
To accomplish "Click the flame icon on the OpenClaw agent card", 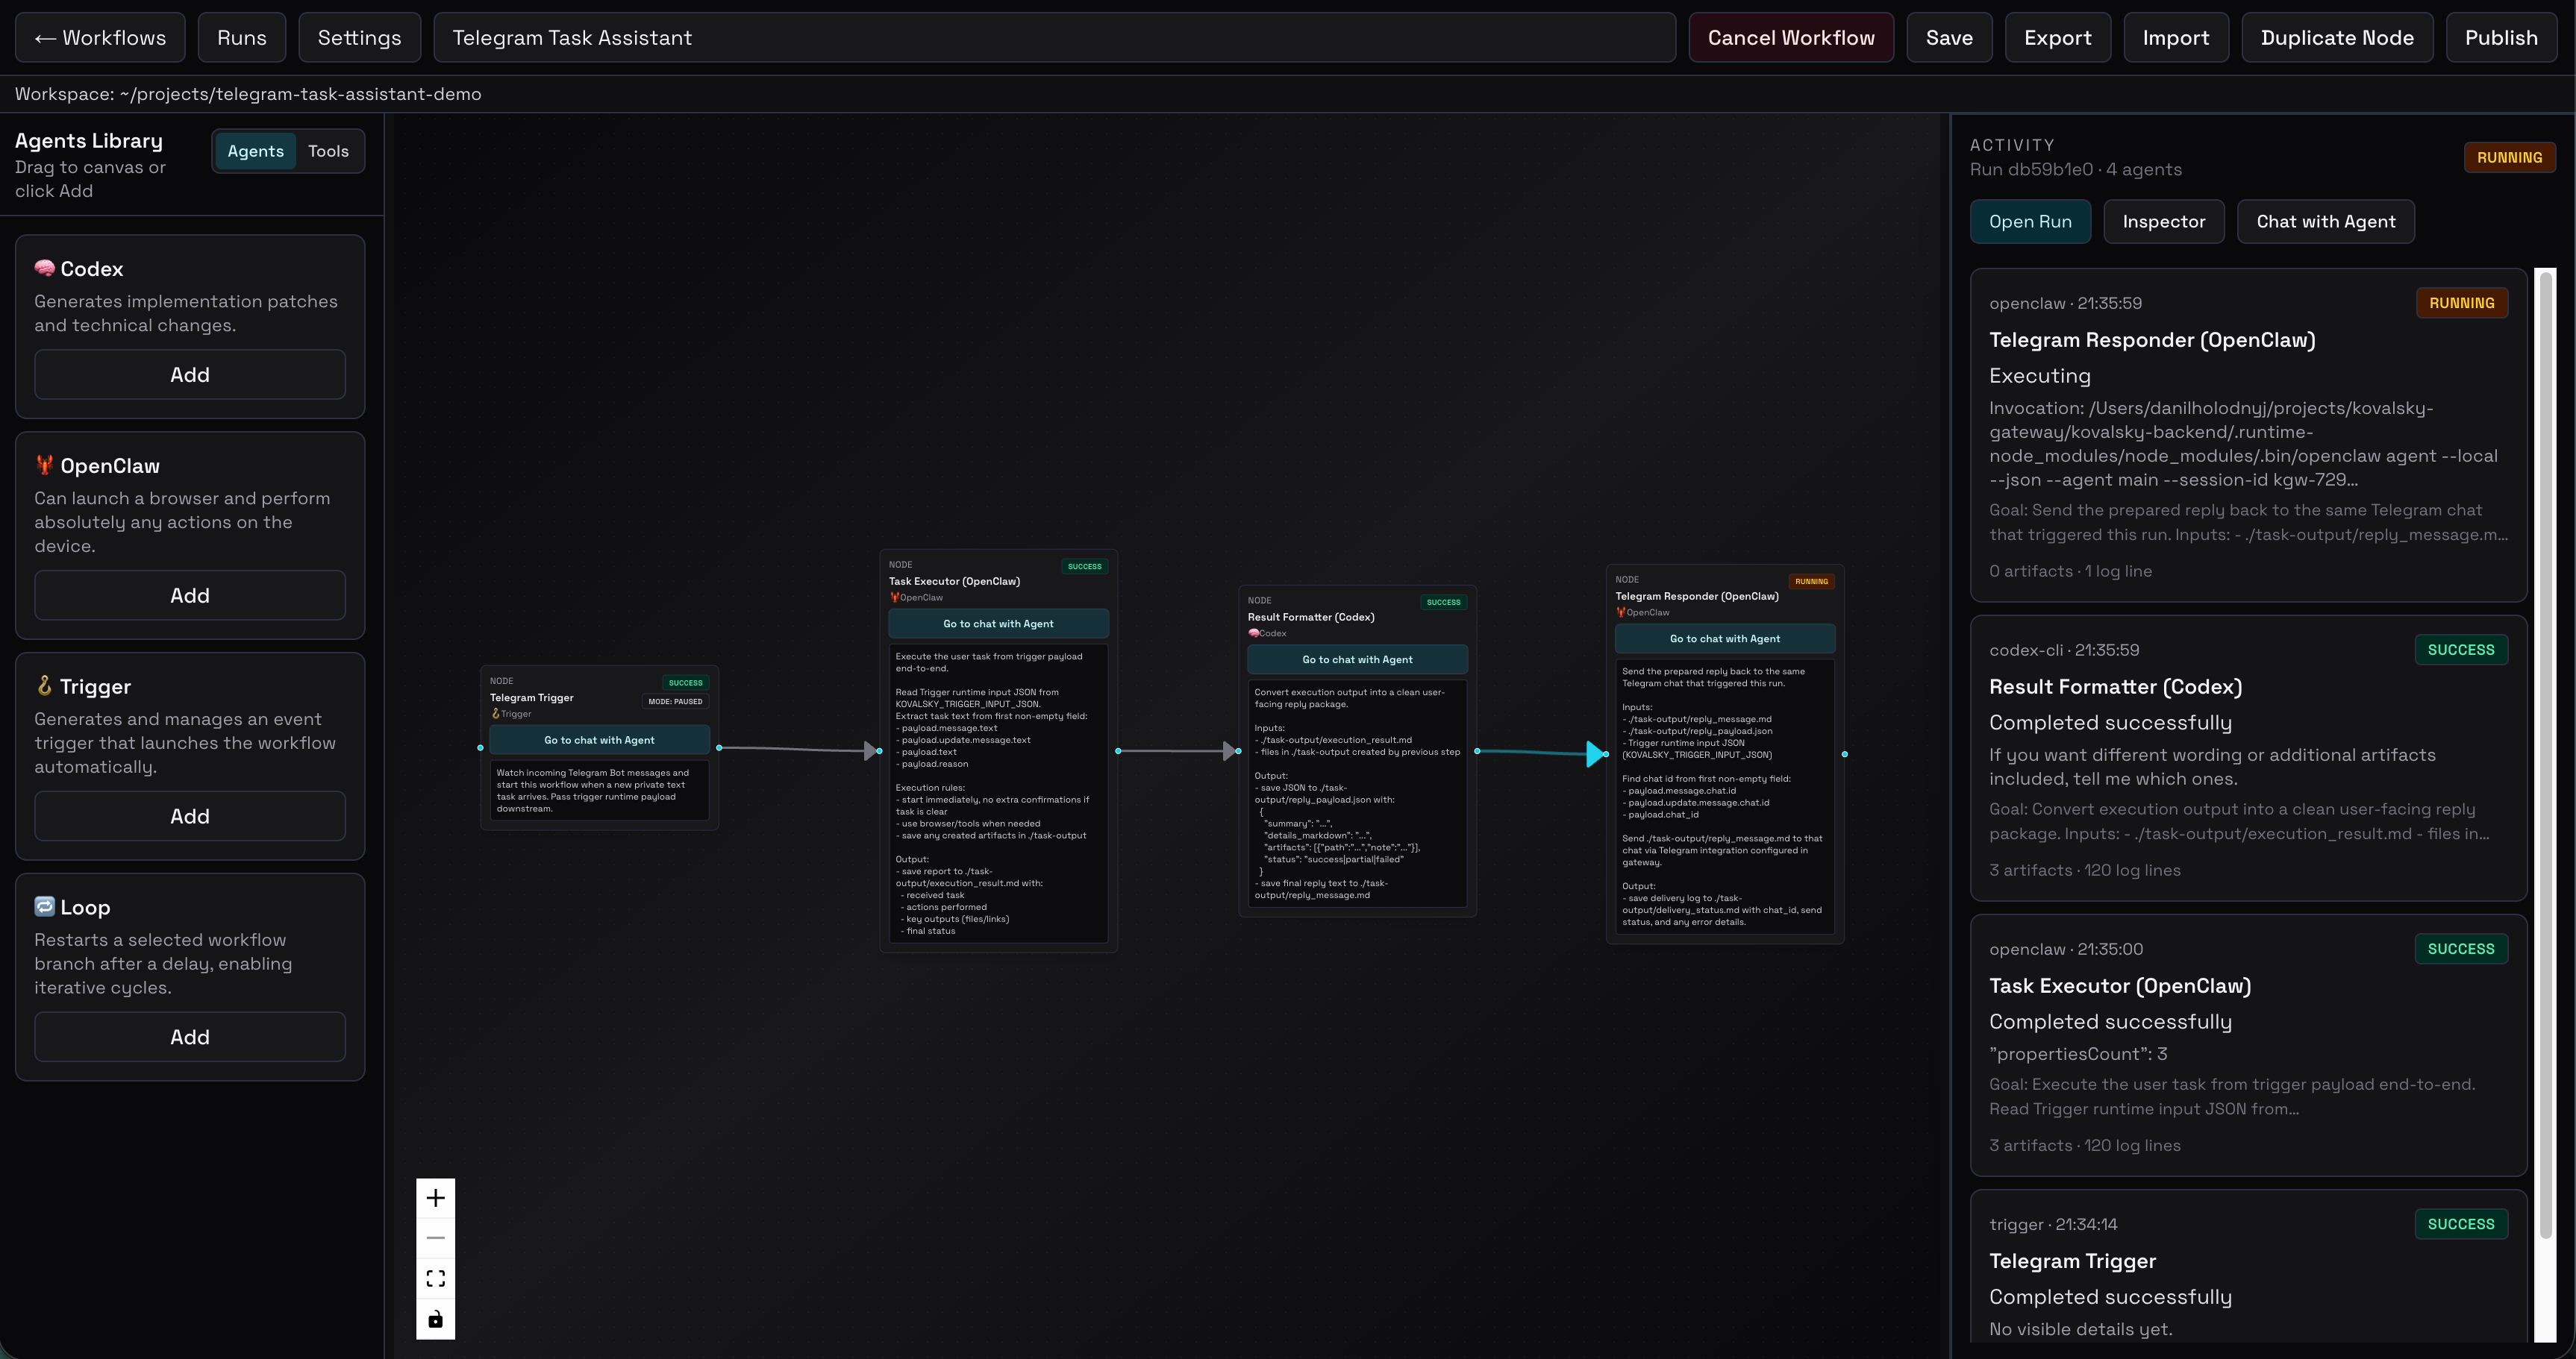I will point(44,465).
